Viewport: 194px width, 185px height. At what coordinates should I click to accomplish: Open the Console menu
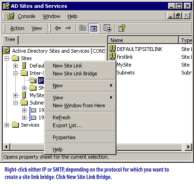26,16
